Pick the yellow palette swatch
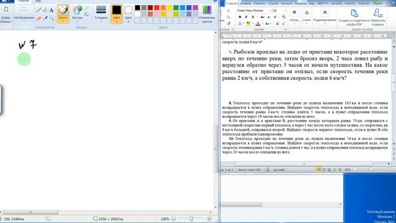396x223 pixels. coord(170,7)
